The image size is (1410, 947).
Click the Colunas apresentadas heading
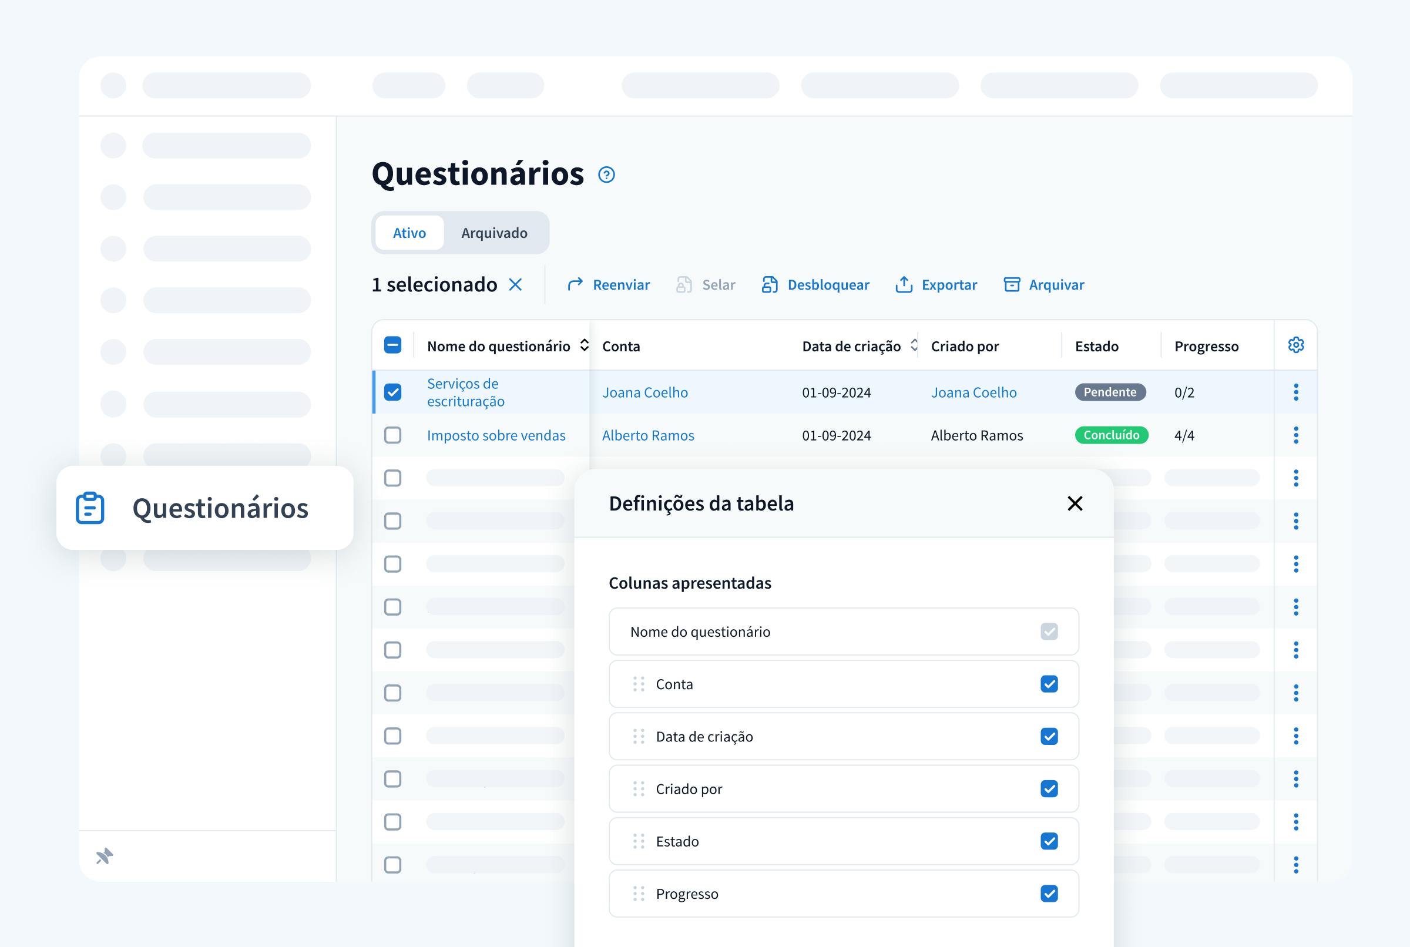pos(690,583)
